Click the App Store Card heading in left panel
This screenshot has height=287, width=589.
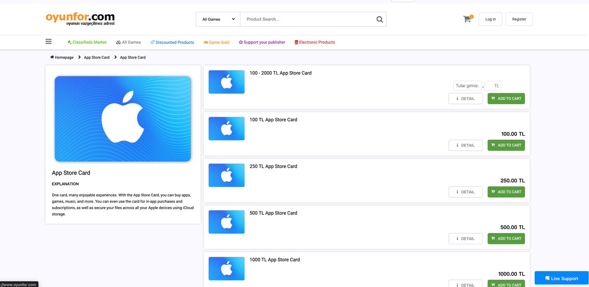(x=71, y=173)
